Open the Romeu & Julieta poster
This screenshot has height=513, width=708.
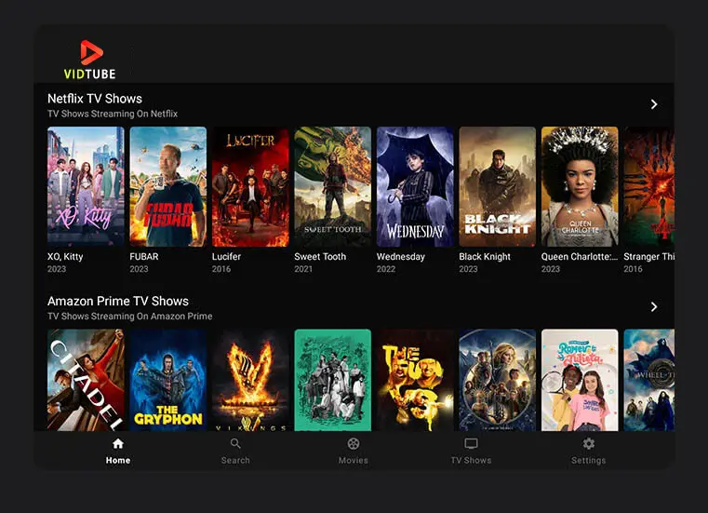click(x=580, y=380)
